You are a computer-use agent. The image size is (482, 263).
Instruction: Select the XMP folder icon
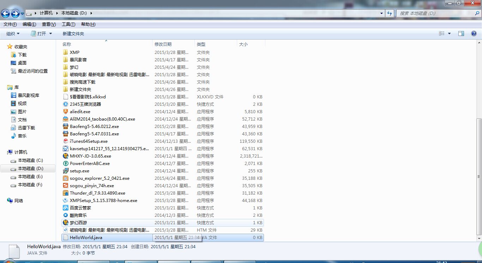pyautogui.click(x=65, y=53)
